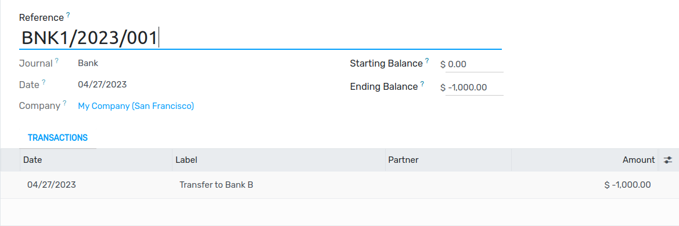Open the optional columns settings icon
Image resolution: width=679 pixels, height=226 pixels.
(x=668, y=160)
